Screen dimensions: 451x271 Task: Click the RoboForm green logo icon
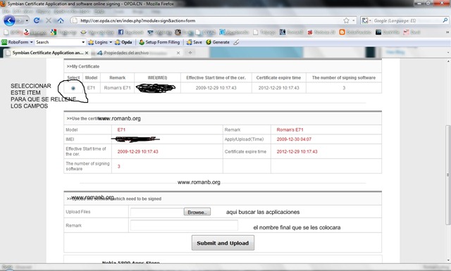point(4,42)
